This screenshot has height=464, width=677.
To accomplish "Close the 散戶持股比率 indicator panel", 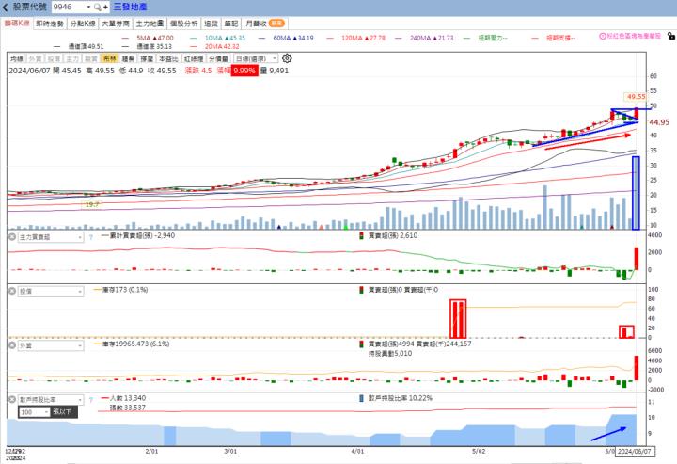I will (x=12, y=399).
